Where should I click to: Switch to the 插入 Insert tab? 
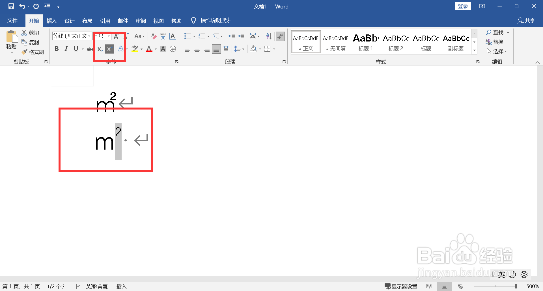click(x=51, y=21)
